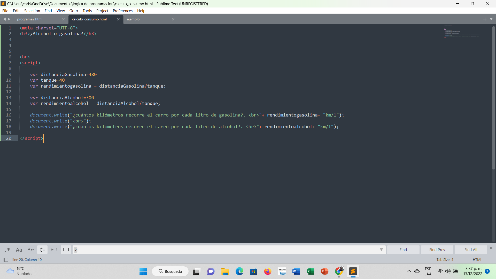This screenshot has width=496, height=279.
Task: Close the programa2.html tab
Action: pos(63,19)
